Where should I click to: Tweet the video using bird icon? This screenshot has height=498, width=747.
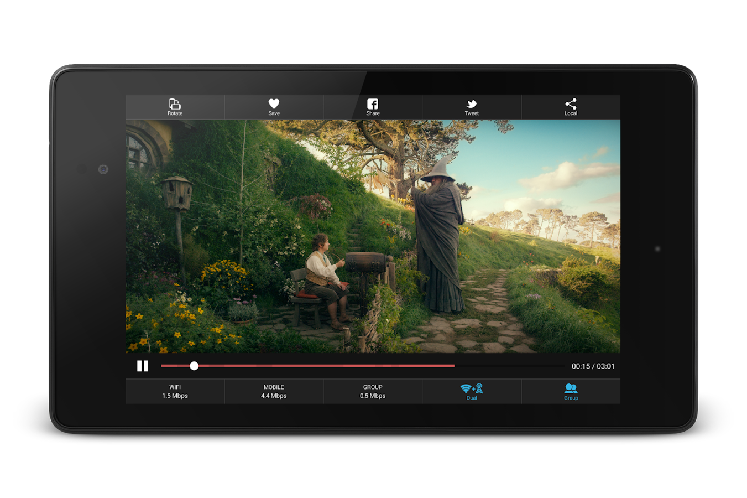[472, 103]
